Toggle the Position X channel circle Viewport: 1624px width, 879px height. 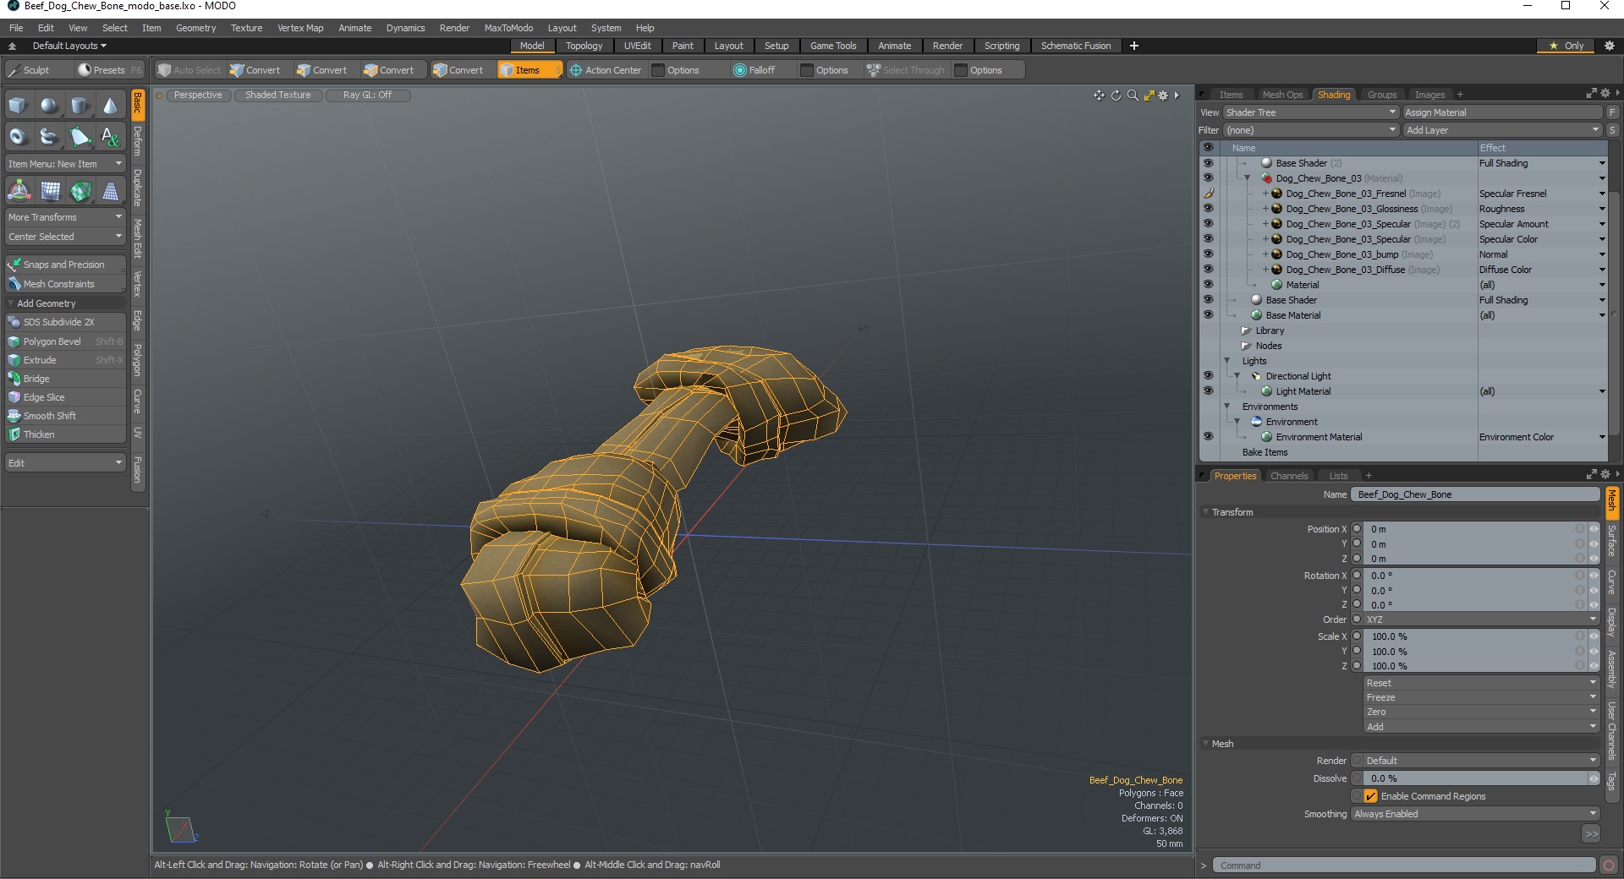(1357, 529)
